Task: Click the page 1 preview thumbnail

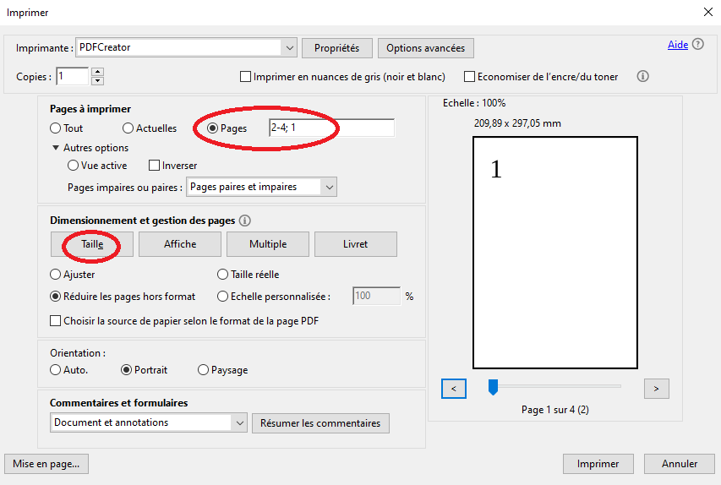Action: (555, 253)
